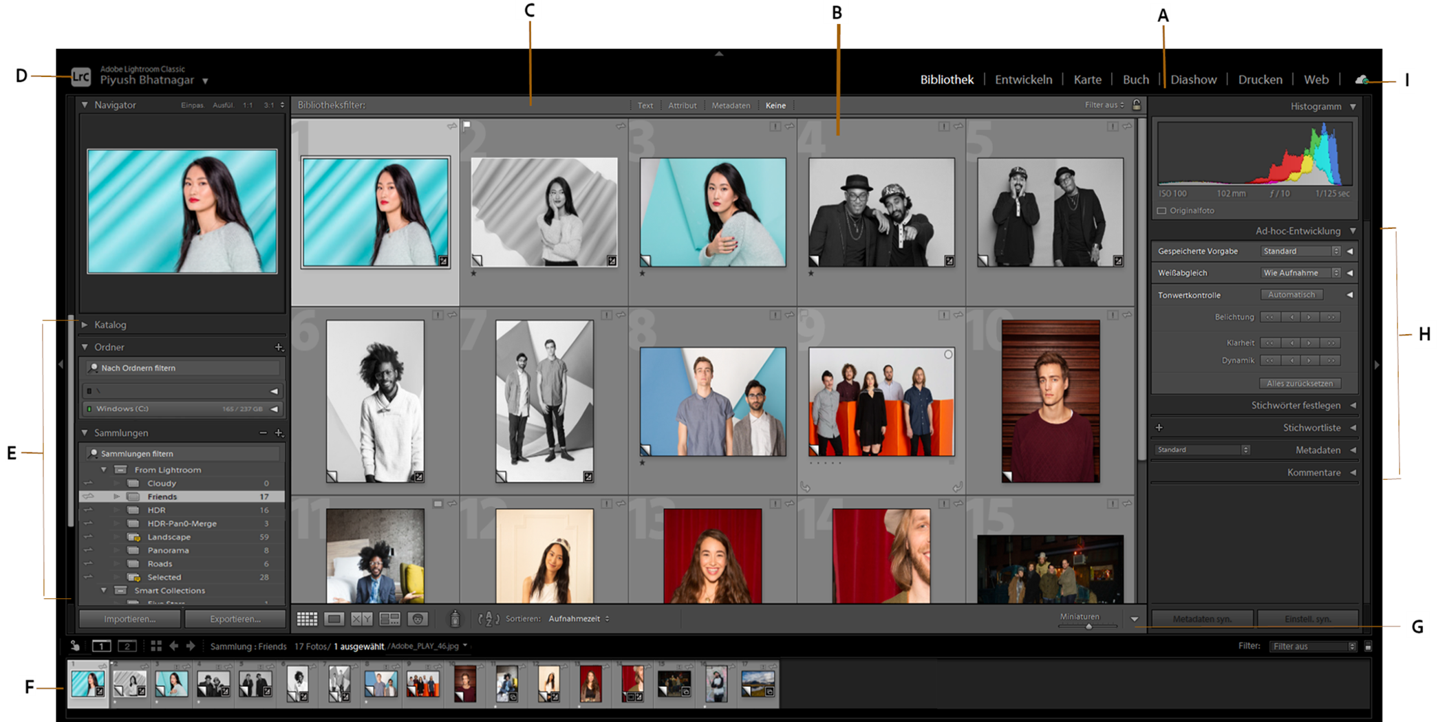Expand the Katalog panel
1438x722 pixels.
coord(110,325)
